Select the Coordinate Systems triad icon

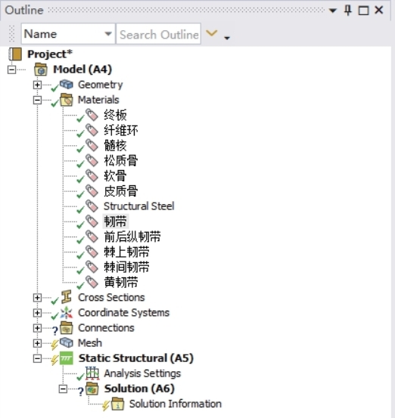[x=66, y=312]
